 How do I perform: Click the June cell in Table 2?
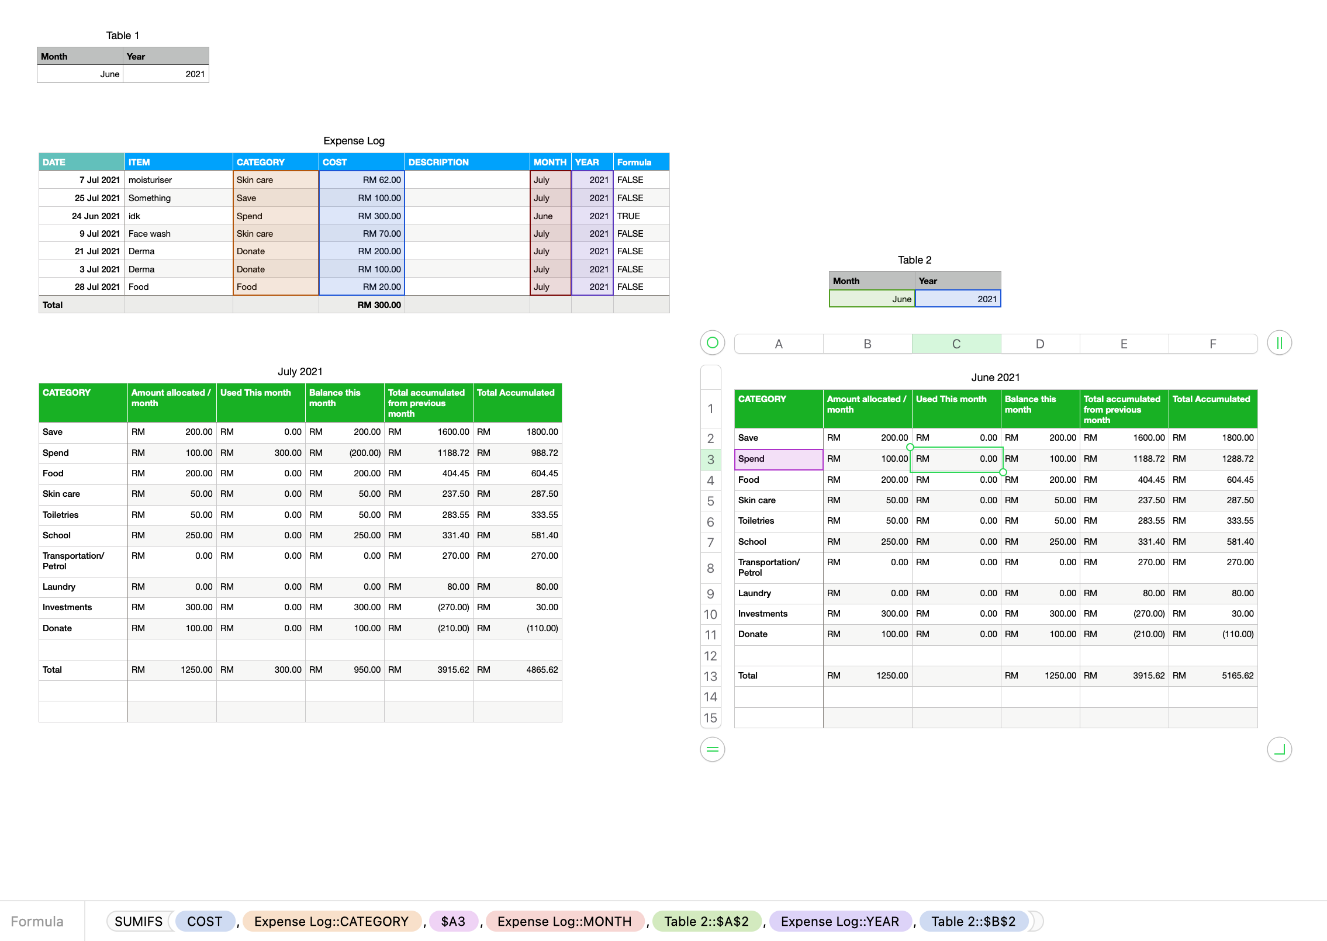pos(872,299)
